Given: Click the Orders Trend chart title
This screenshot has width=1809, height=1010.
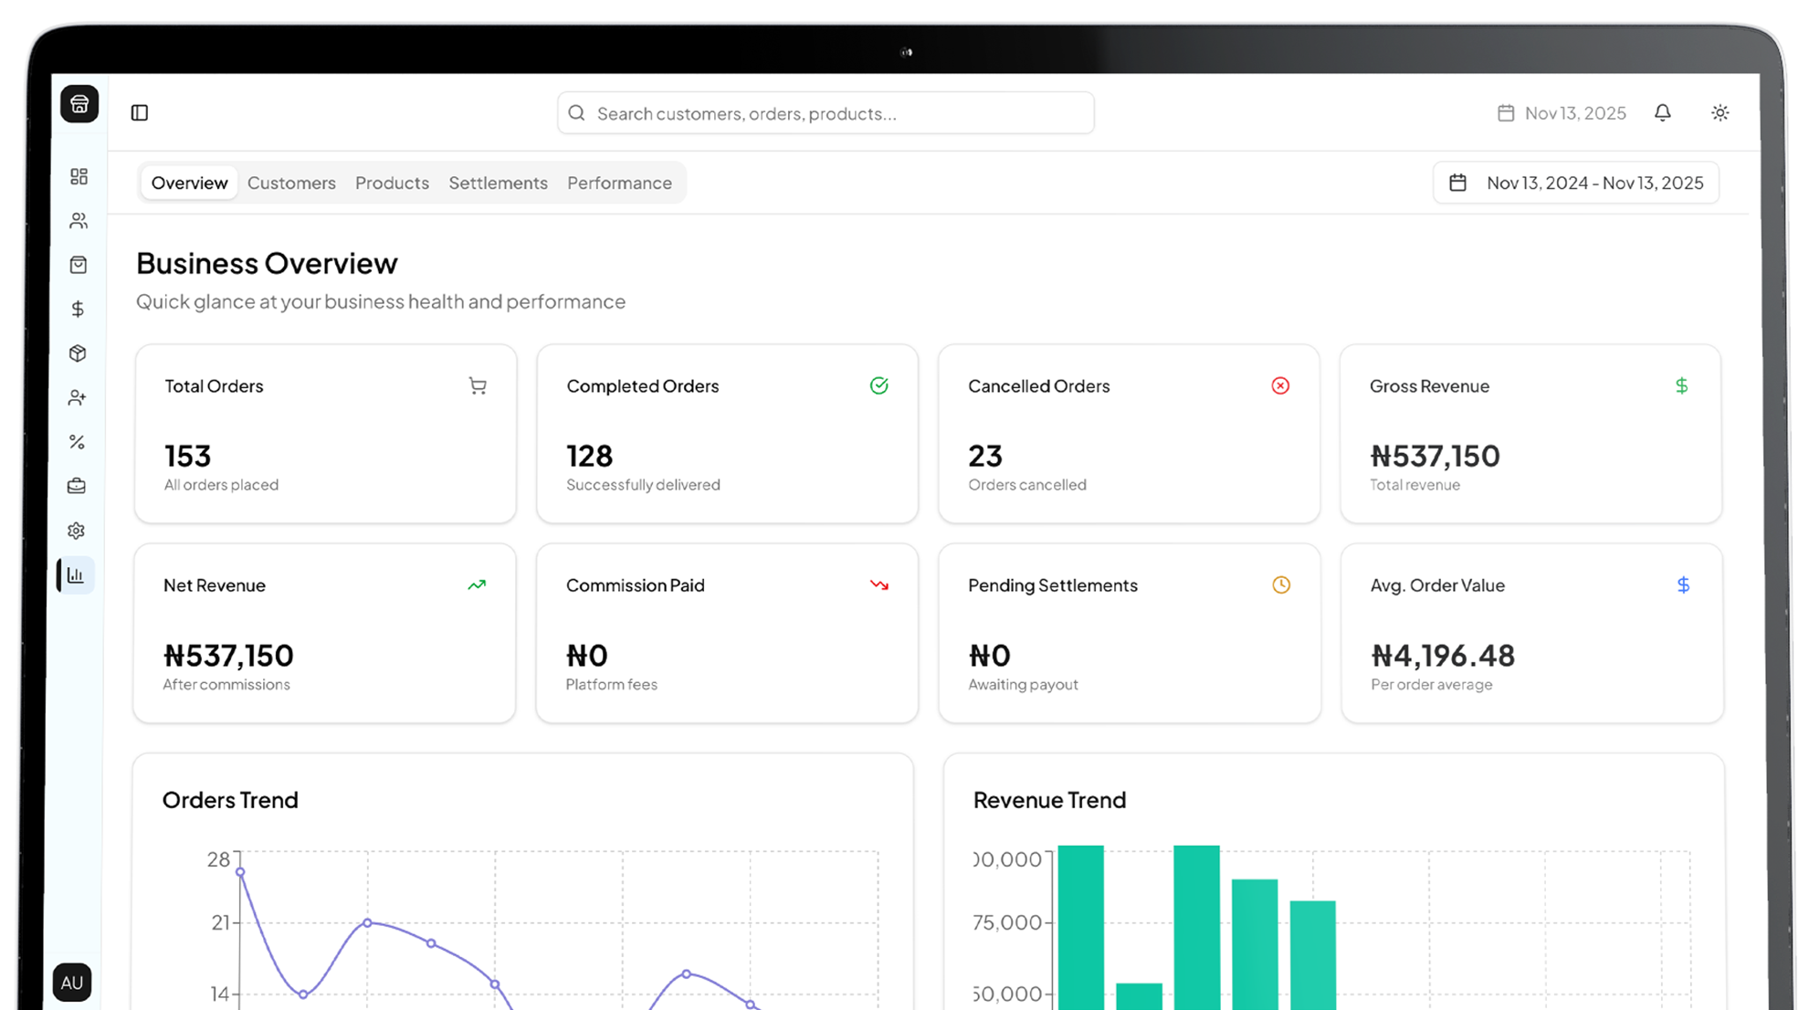Looking at the screenshot, I should tap(230, 800).
